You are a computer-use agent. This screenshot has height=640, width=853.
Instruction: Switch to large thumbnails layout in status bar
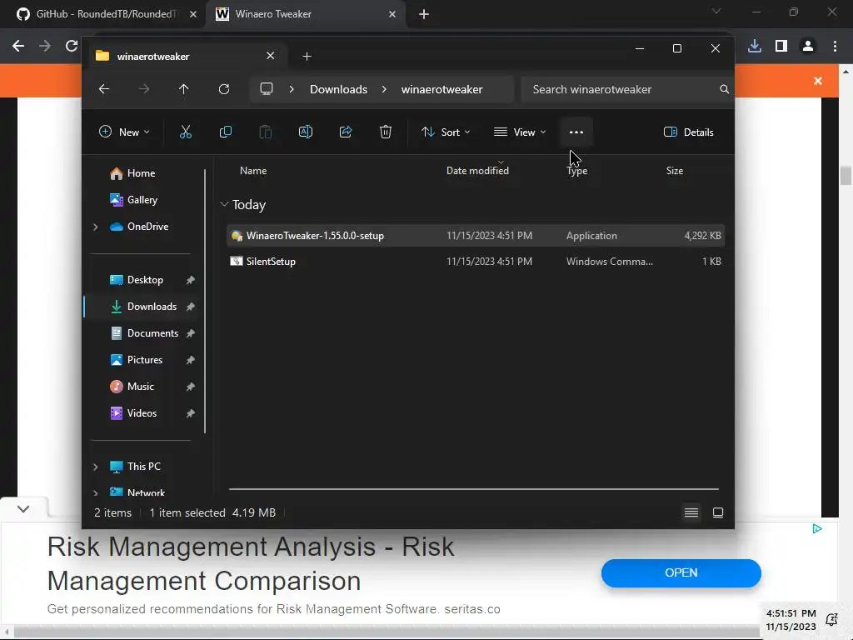(718, 512)
